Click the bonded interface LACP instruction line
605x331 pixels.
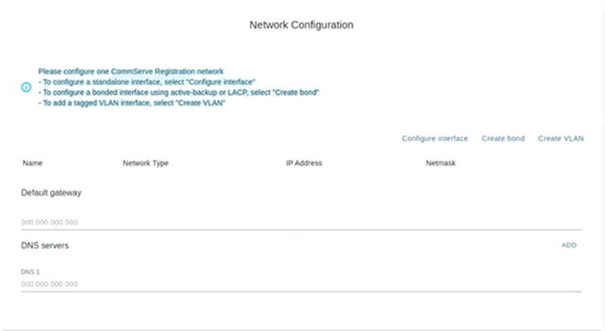(179, 92)
